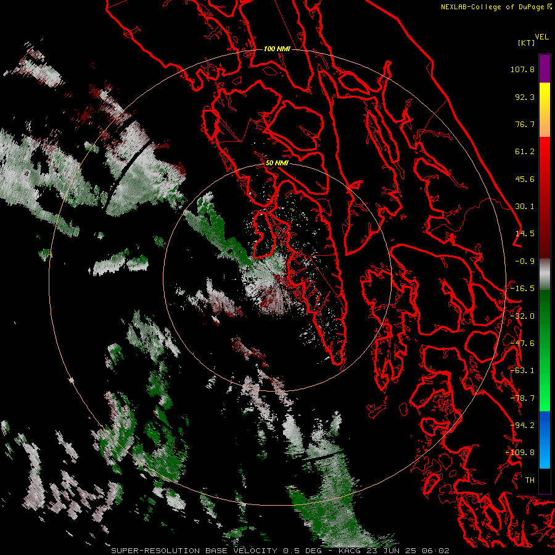Click the blue segment of velocity color bar
This screenshot has height=555, width=555.
545,440
